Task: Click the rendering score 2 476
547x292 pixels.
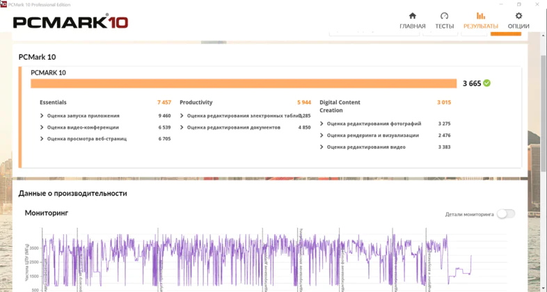Action: (445, 135)
